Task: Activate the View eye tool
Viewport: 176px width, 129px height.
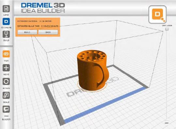Action: [6, 54]
